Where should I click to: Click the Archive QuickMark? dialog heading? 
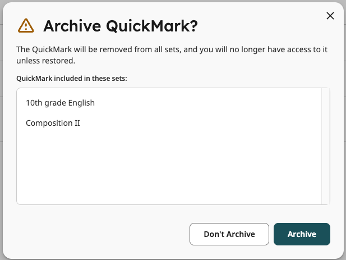(121, 26)
